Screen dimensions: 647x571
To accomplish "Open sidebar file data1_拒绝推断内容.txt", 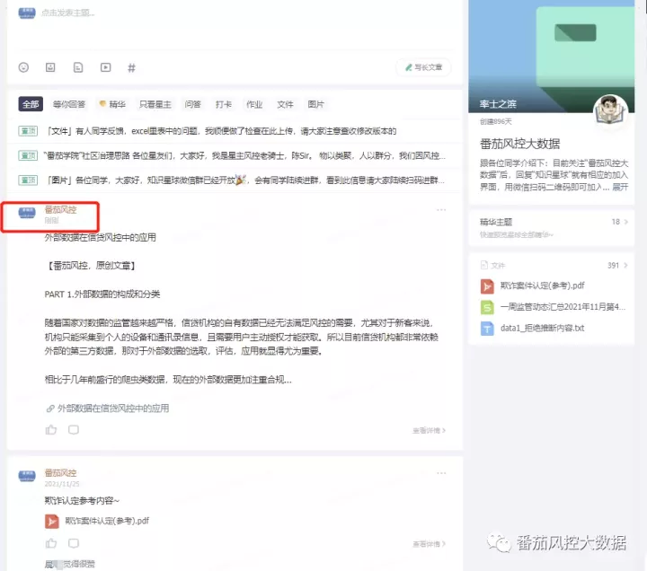I will [x=542, y=329].
